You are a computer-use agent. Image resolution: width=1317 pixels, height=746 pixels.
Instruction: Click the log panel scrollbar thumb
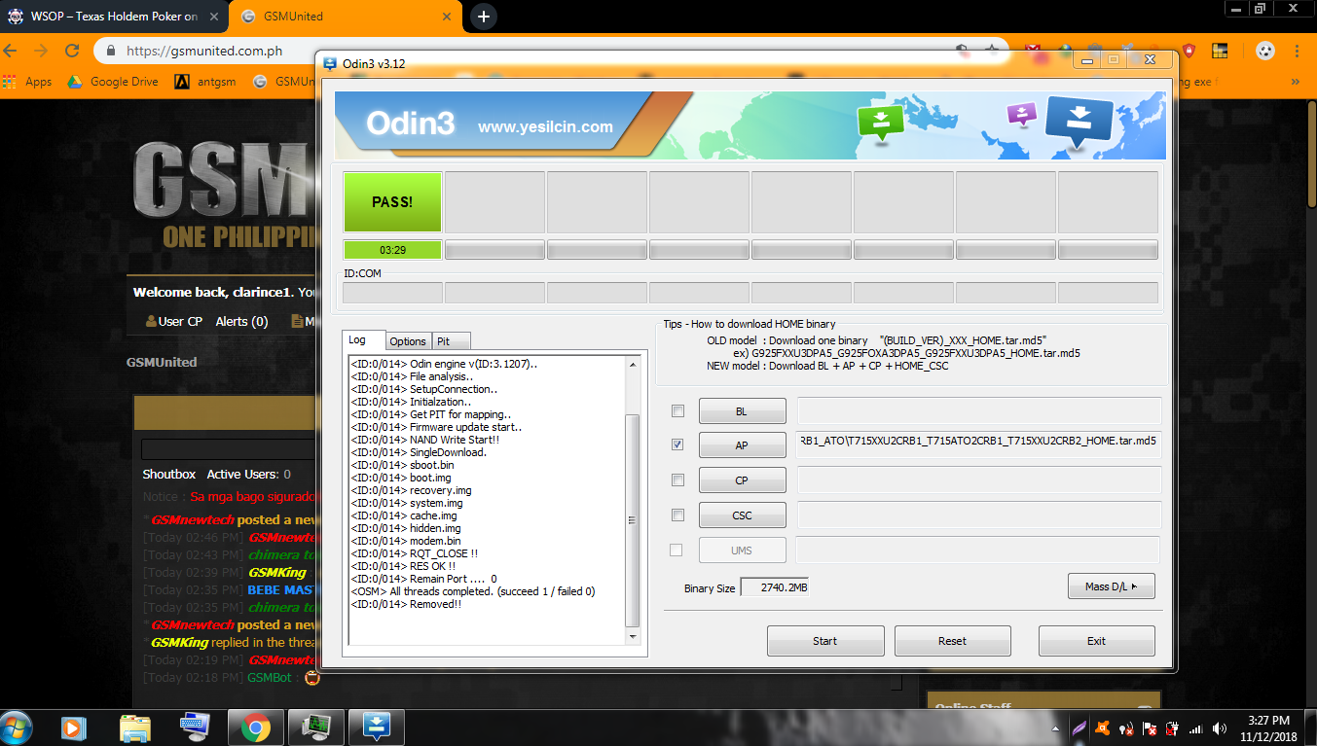633,520
